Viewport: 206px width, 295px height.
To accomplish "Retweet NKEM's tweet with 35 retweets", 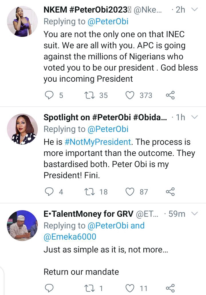I will click(90, 95).
